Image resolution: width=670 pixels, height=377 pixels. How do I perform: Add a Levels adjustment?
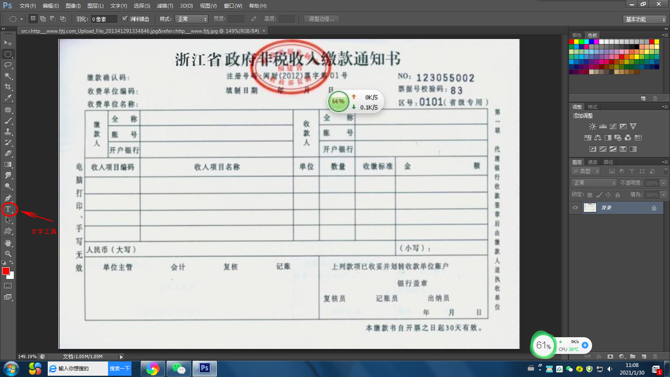pyautogui.click(x=603, y=126)
